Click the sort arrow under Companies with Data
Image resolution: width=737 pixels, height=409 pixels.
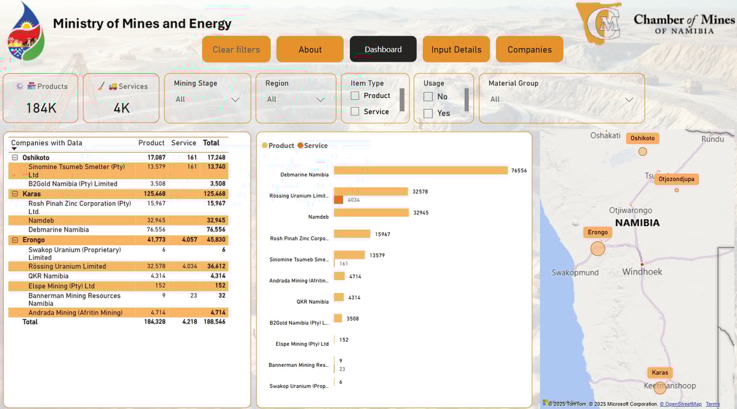click(14, 149)
